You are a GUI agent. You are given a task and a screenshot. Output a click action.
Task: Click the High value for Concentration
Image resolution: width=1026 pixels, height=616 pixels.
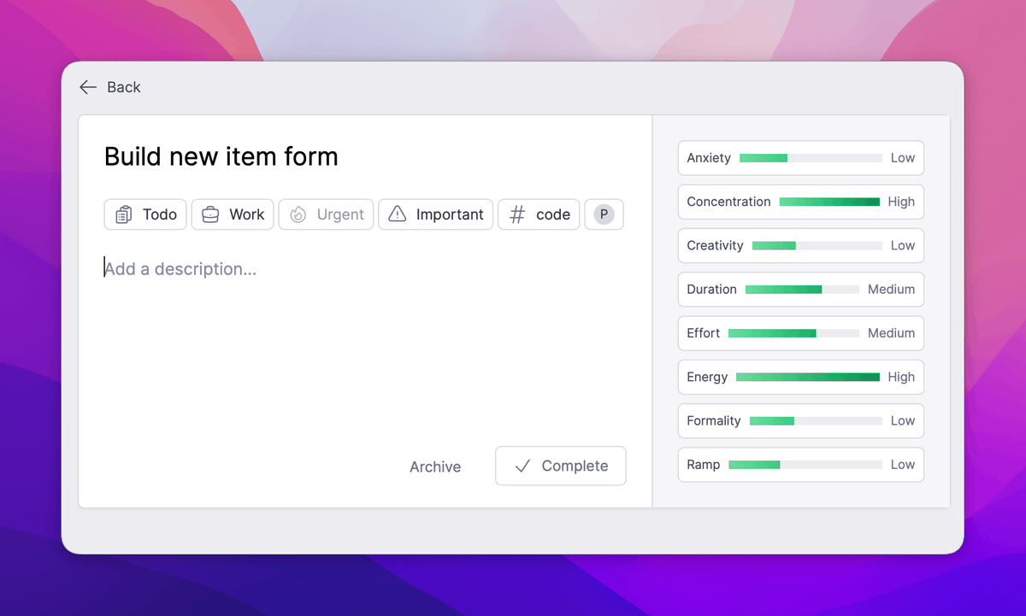[901, 202]
